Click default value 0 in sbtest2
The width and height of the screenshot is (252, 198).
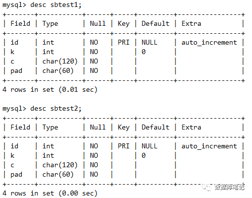pos(144,155)
